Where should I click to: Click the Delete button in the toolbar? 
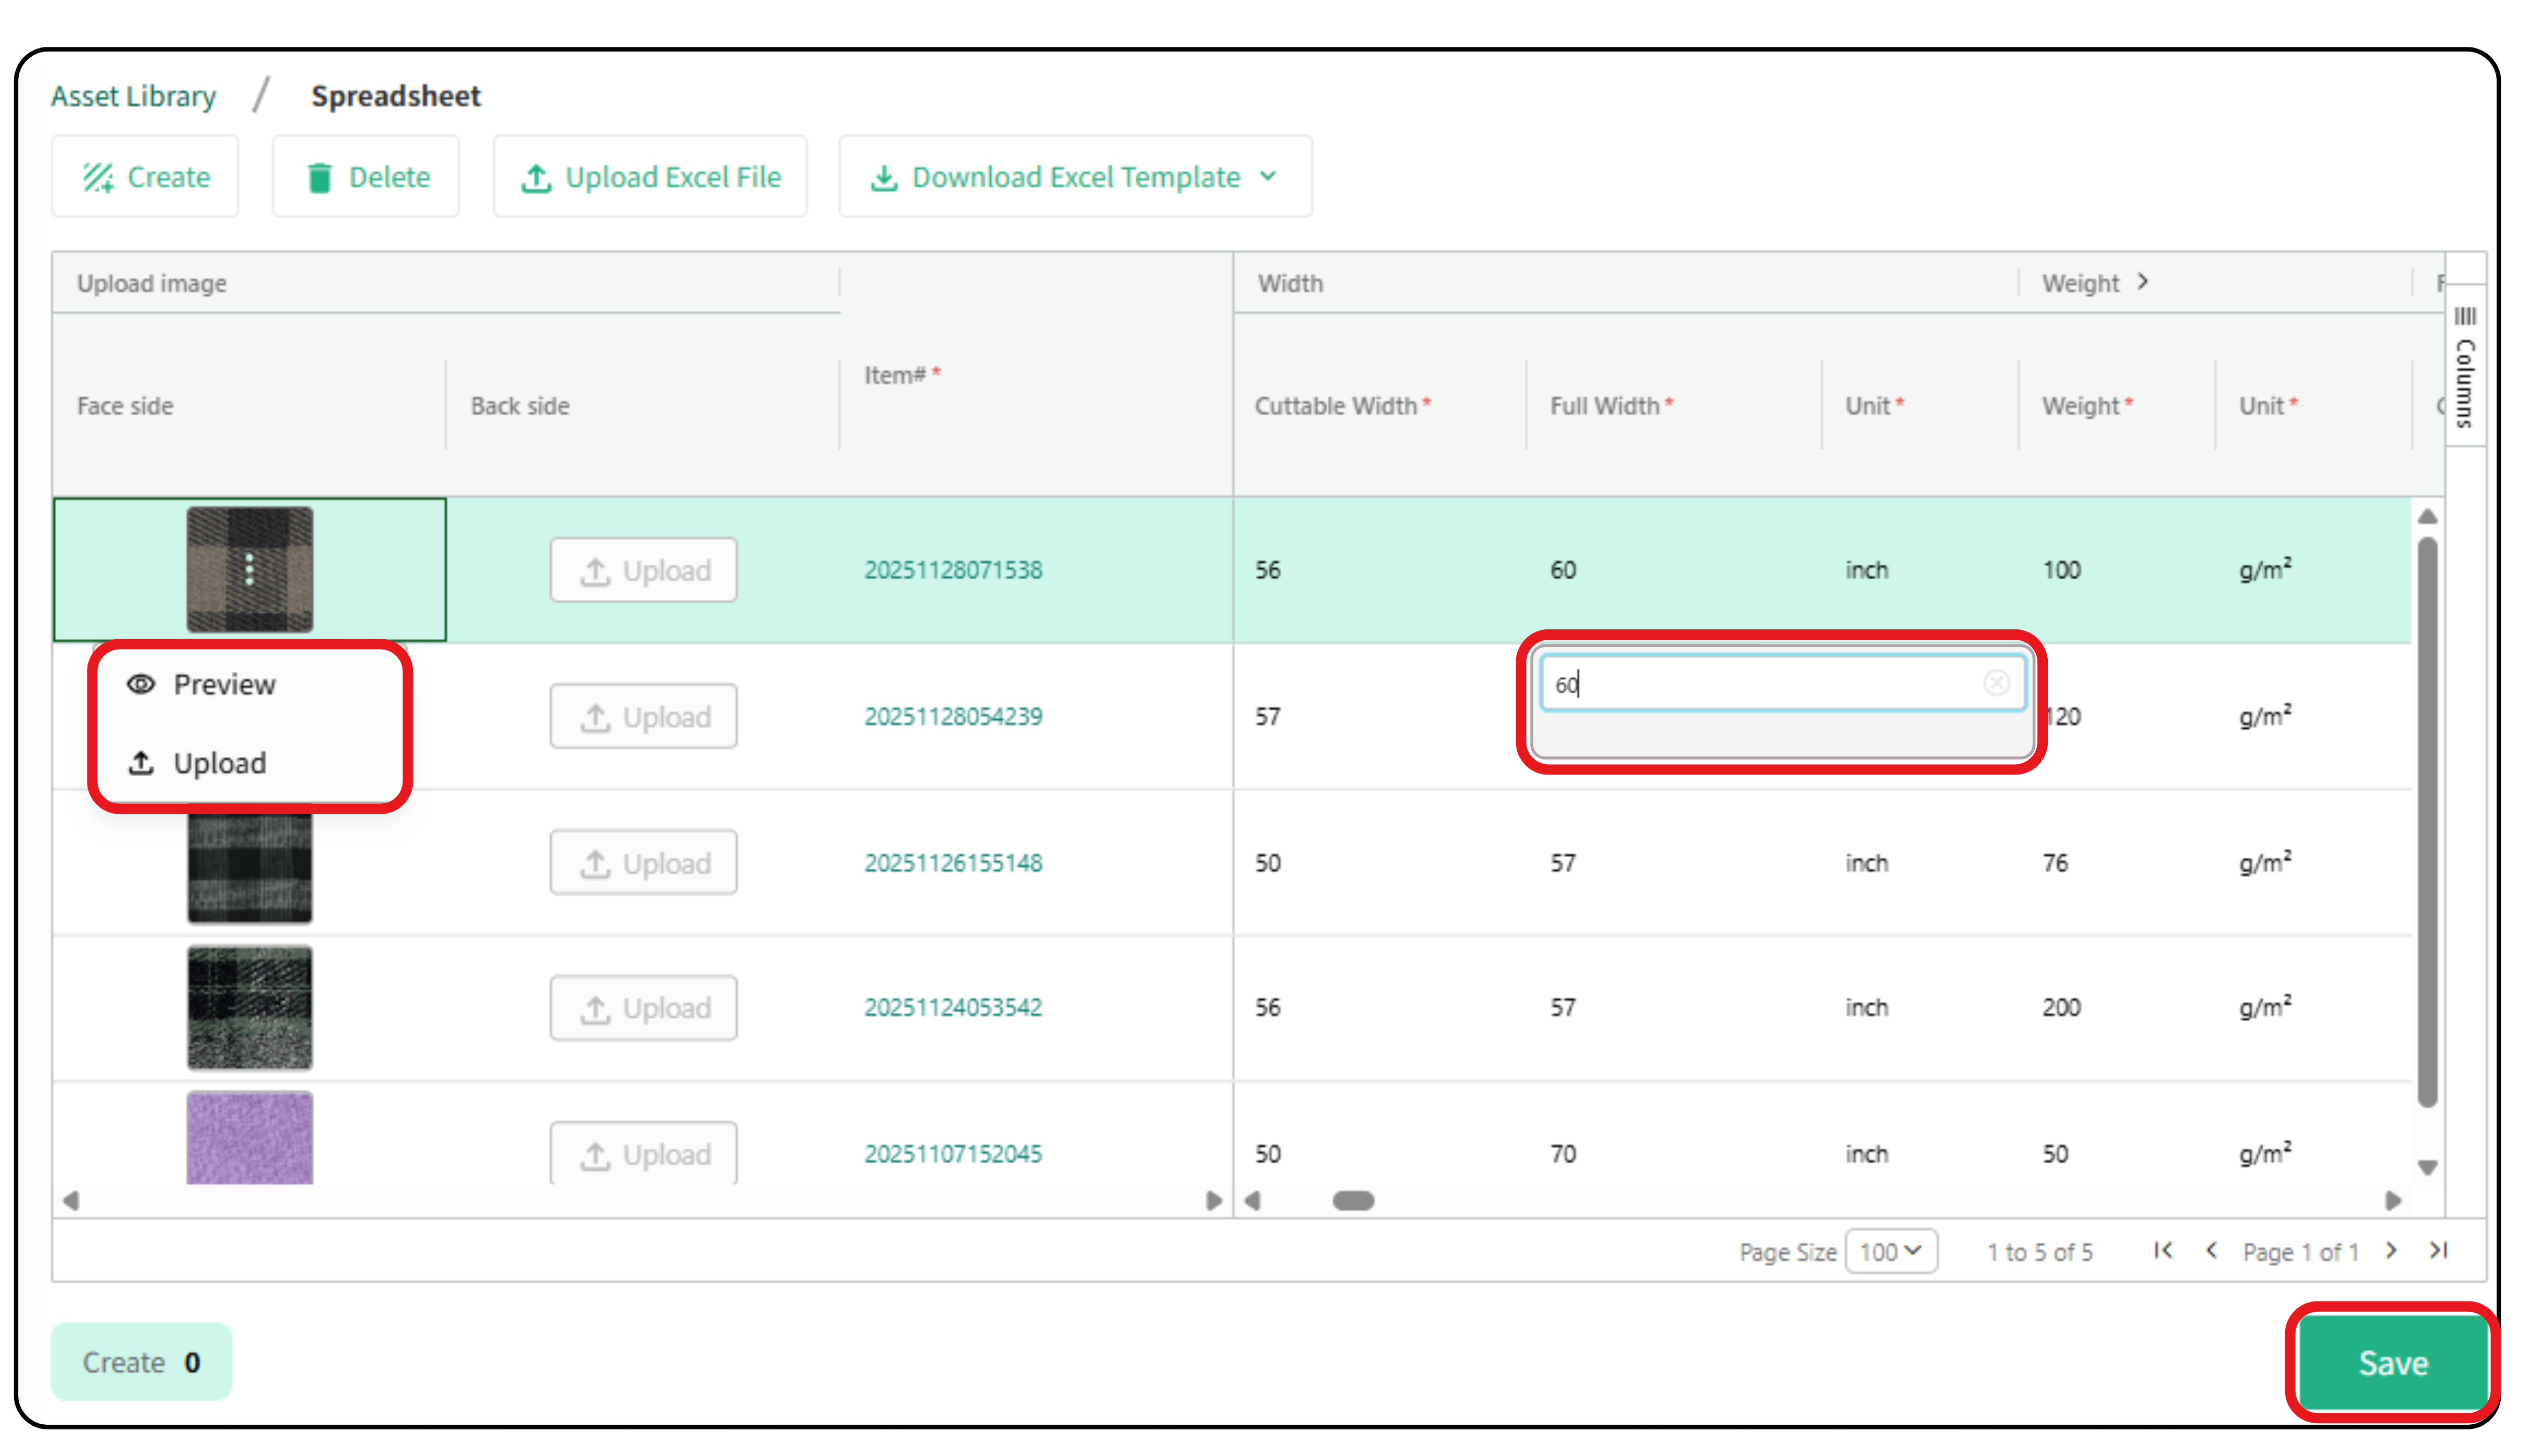[366, 177]
